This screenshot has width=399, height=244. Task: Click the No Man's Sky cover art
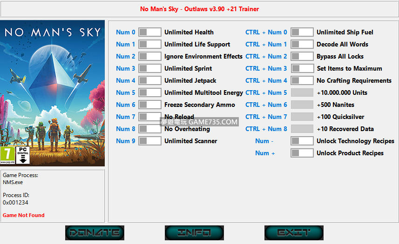(x=53, y=93)
